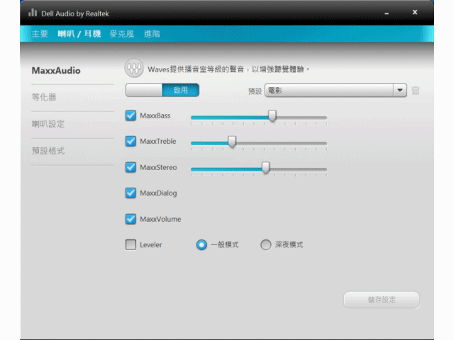Image resolution: width=454 pixels, height=340 pixels.
Task: Click the Waves MaxxAudio round logo icon
Action: [x=134, y=68]
